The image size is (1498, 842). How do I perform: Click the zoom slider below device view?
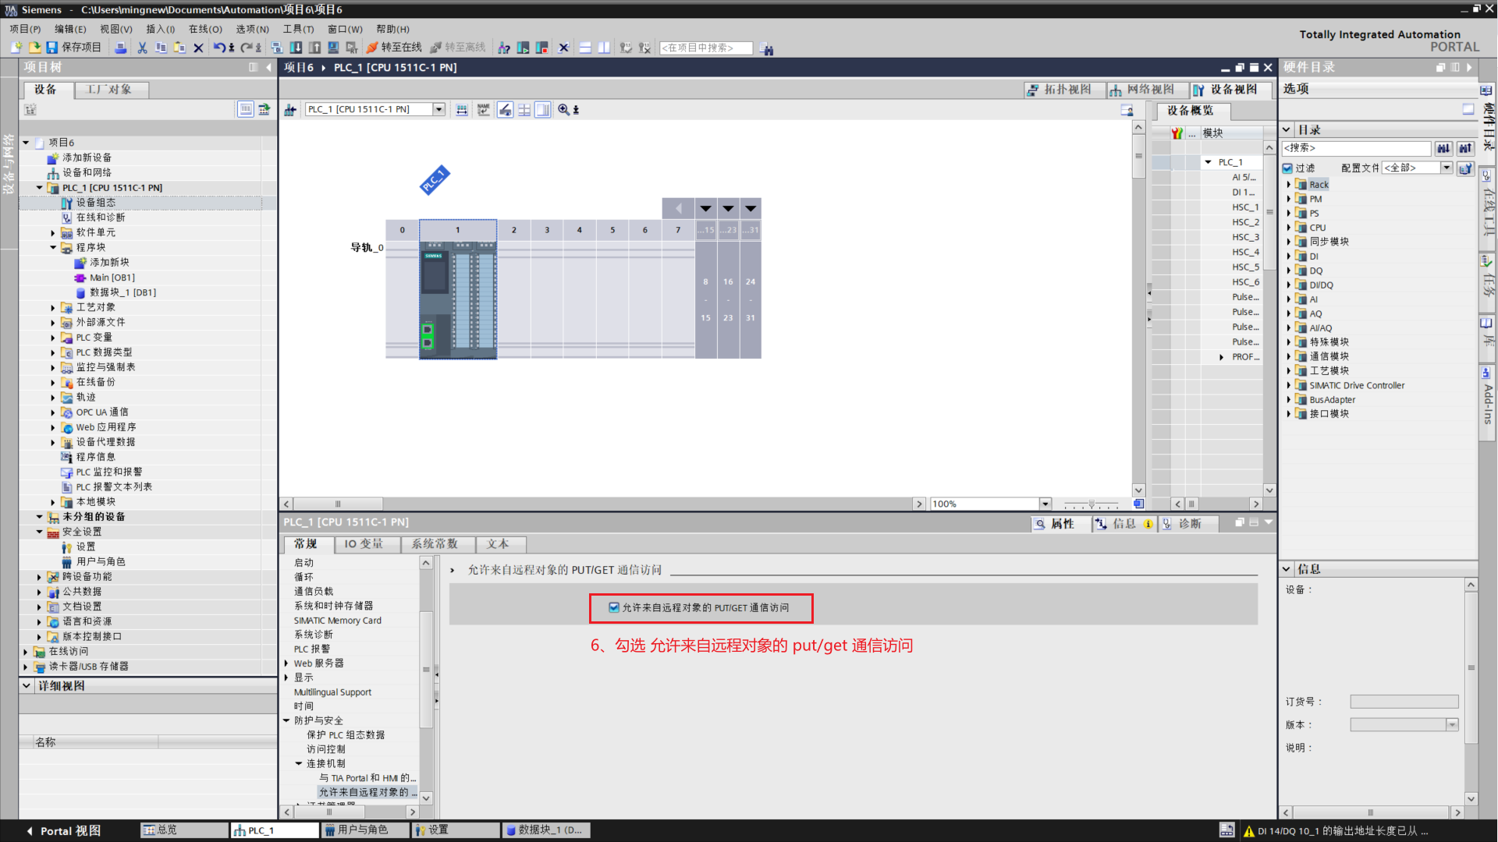(x=1092, y=504)
